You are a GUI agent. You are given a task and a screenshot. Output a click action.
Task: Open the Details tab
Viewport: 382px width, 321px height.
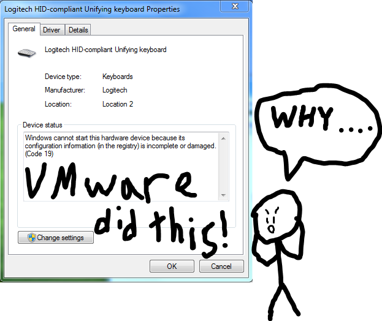pos(78,30)
